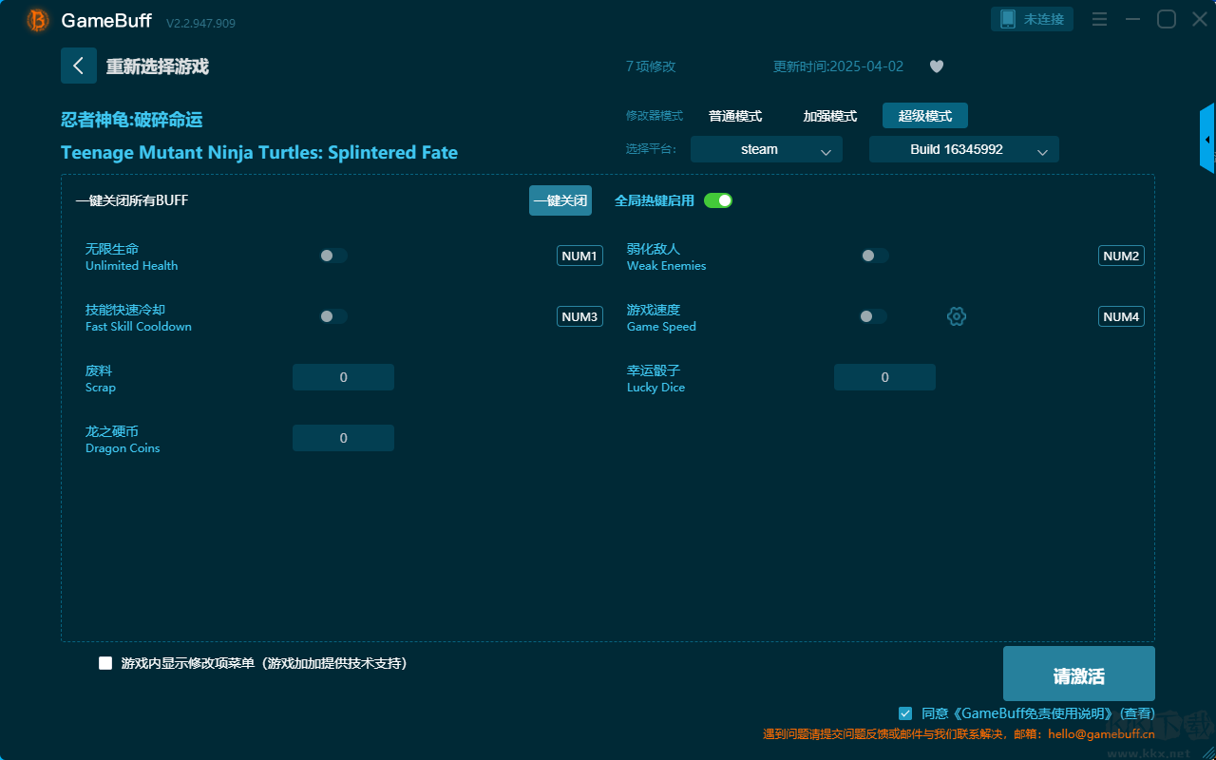Click the Dragon Coins value field

click(x=343, y=438)
